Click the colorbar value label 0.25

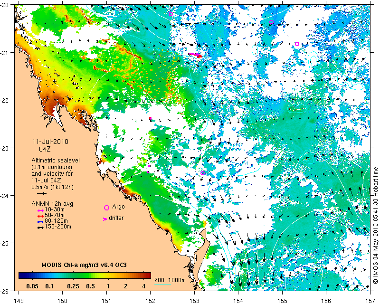pyautogui.click(x=73, y=286)
